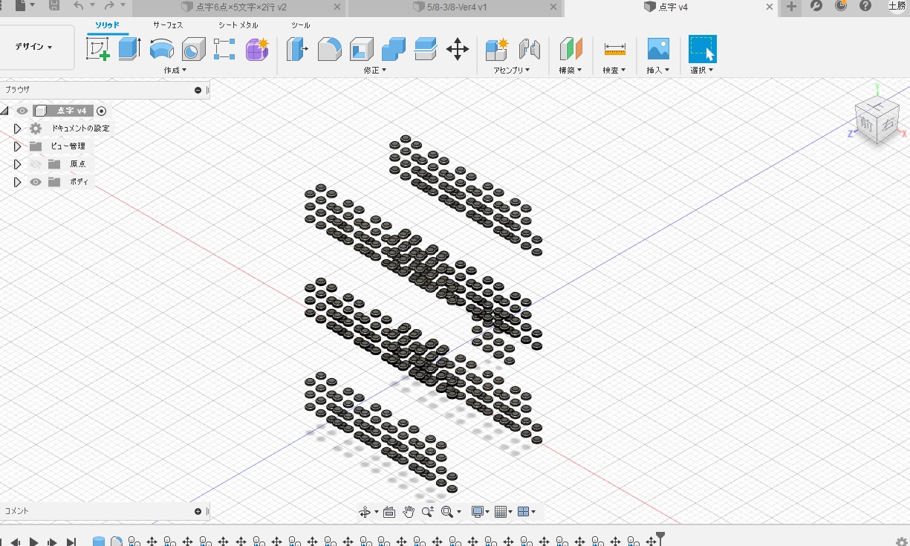910x546 pixels.
Task: Open the Viewports layout icon
Action: [523, 512]
